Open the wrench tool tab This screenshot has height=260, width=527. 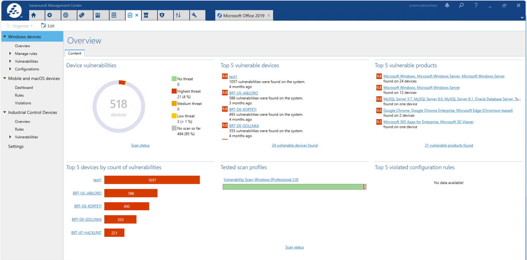tap(194, 15)
